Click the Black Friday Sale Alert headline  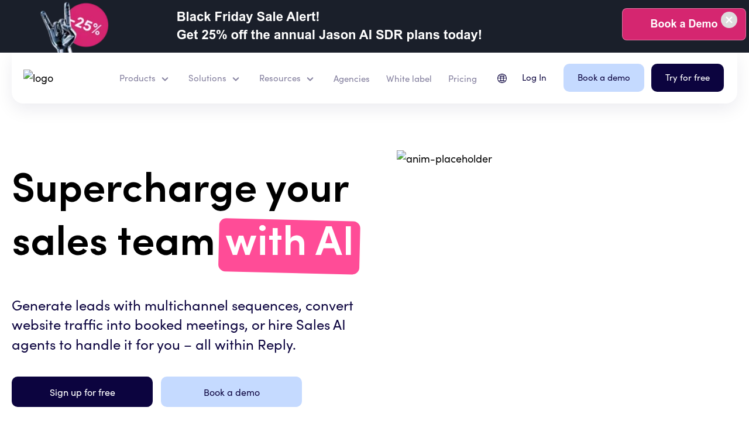[x=248, y=16]
